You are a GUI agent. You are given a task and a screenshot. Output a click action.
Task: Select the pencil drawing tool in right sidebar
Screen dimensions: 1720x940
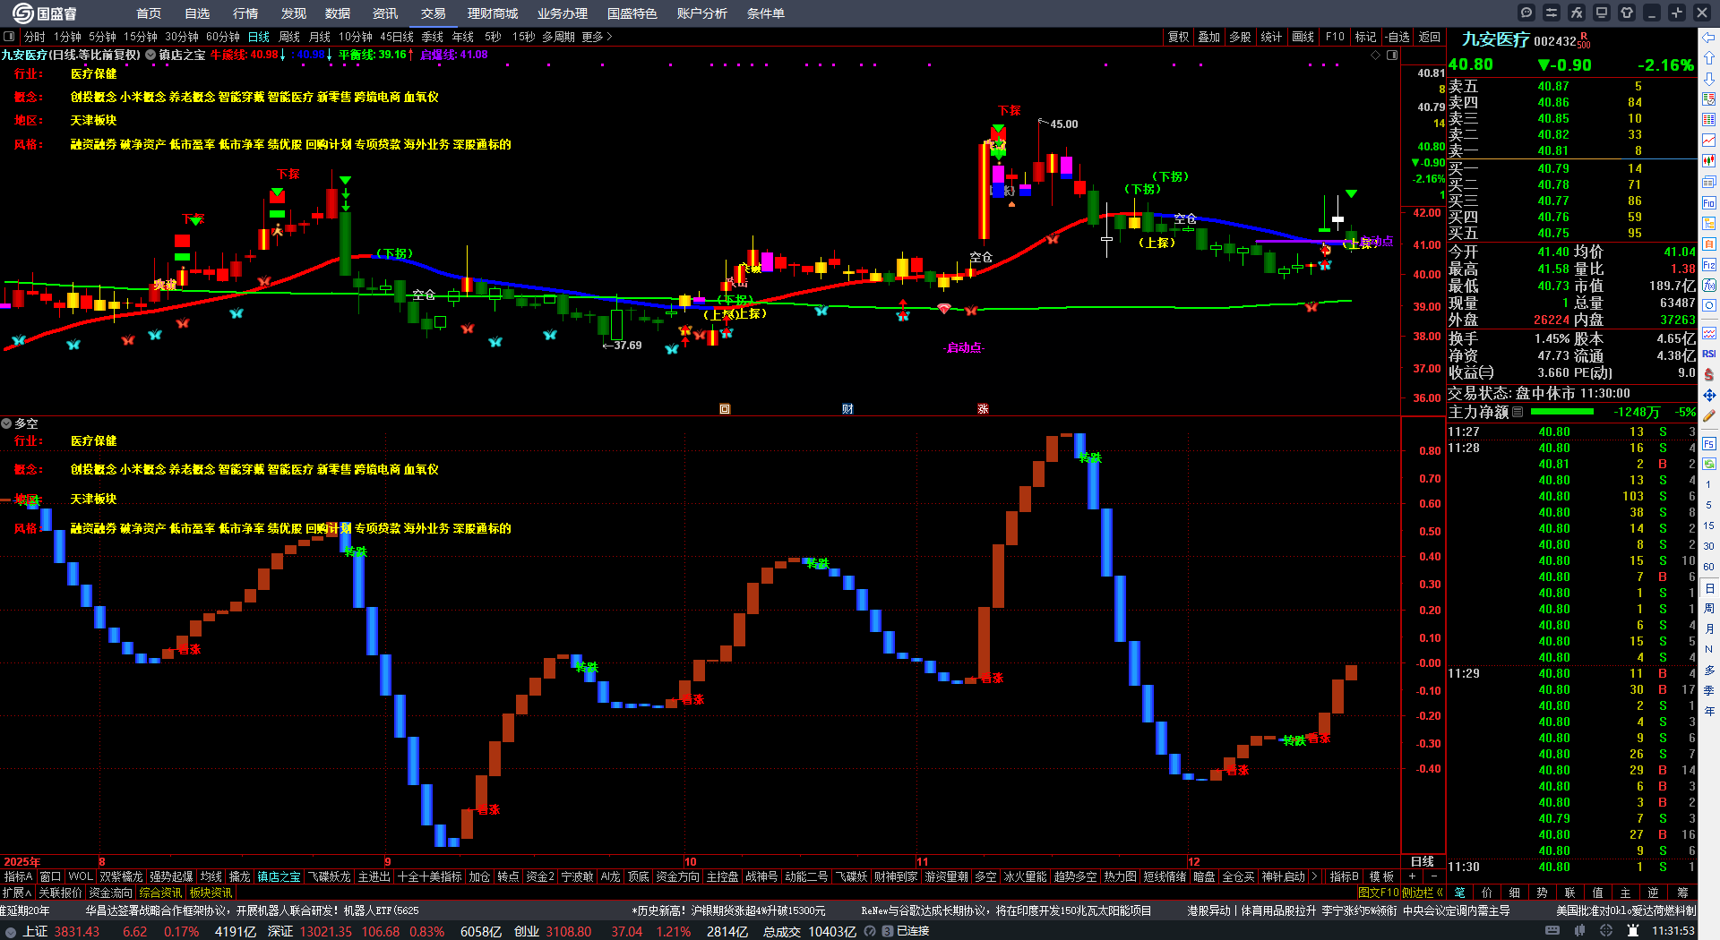pyautogui.click(x=1709, y=415)
